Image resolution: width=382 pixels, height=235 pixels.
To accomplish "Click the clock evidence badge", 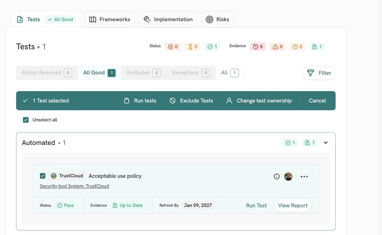I will (x=297, y=47).
